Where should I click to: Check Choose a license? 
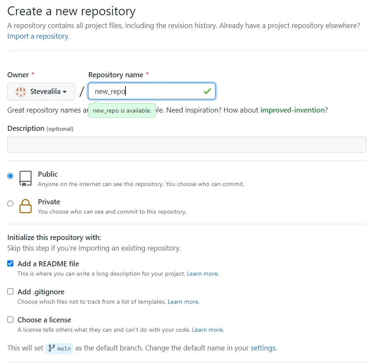tap(10, 319)
